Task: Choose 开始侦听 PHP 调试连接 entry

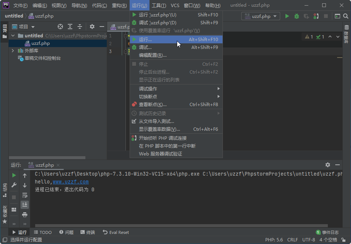Action: pyautogui.click(x=176, y=138)
